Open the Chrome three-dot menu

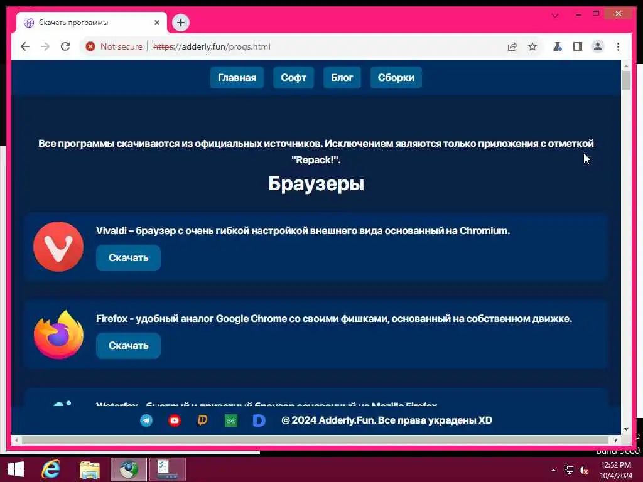click(618, 46)
